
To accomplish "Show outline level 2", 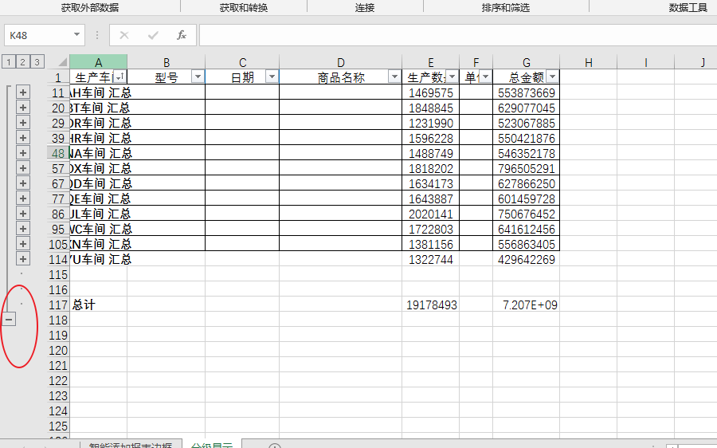I will pyautogui.click(x=22, y=61).
